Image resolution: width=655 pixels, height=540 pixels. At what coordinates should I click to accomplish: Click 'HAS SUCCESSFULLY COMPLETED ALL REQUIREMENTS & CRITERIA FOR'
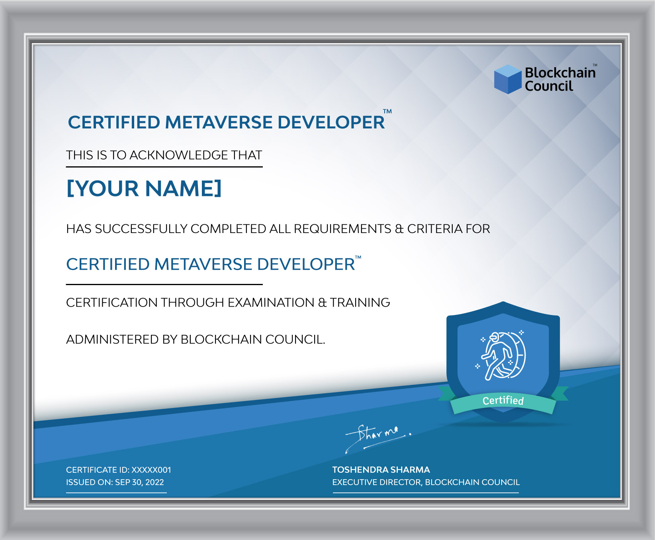click(x=278, y=229)
